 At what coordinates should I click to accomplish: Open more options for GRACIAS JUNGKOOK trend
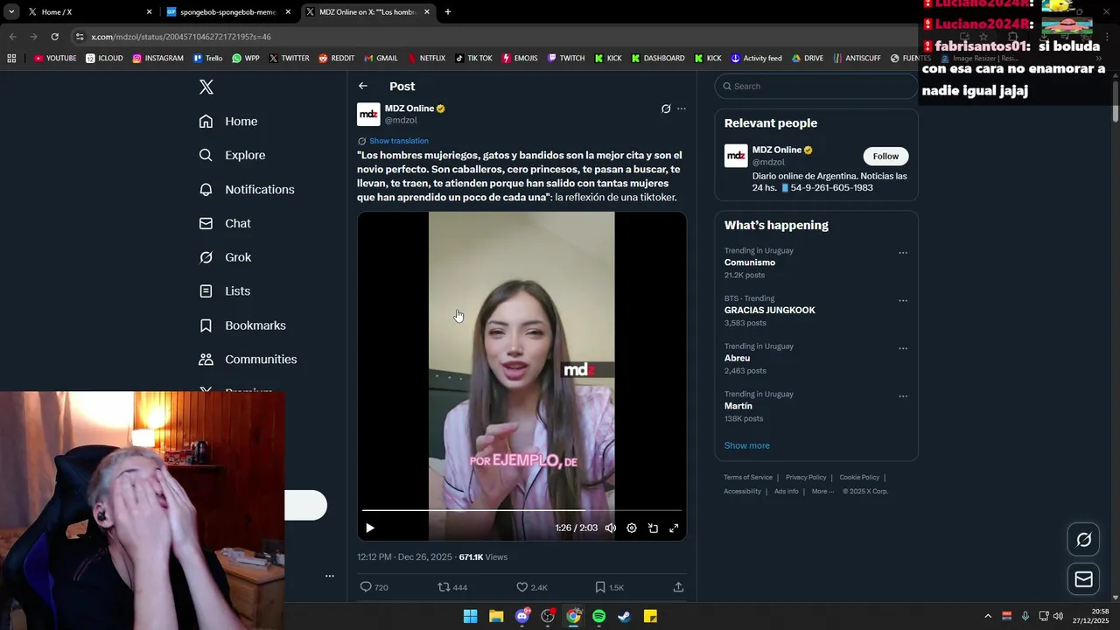point(903,300)
